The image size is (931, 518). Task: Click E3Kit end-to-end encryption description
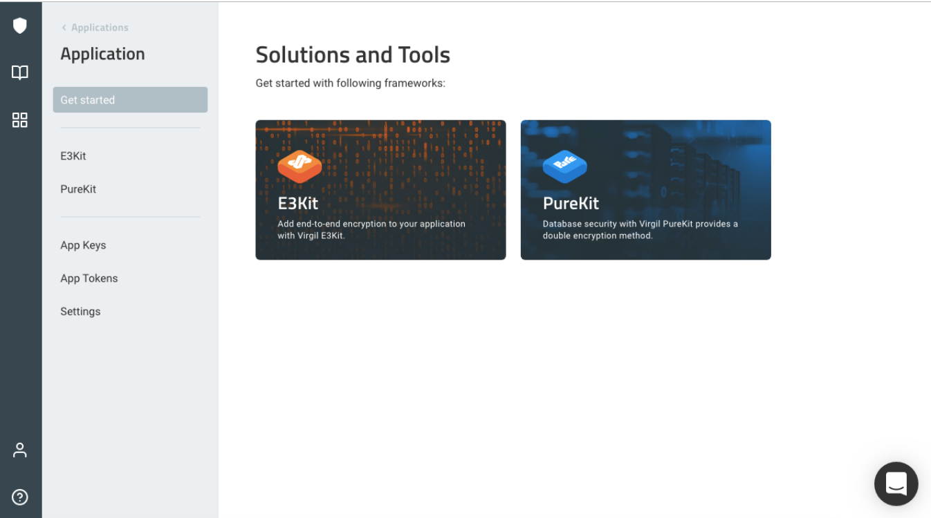click(371, 229)
